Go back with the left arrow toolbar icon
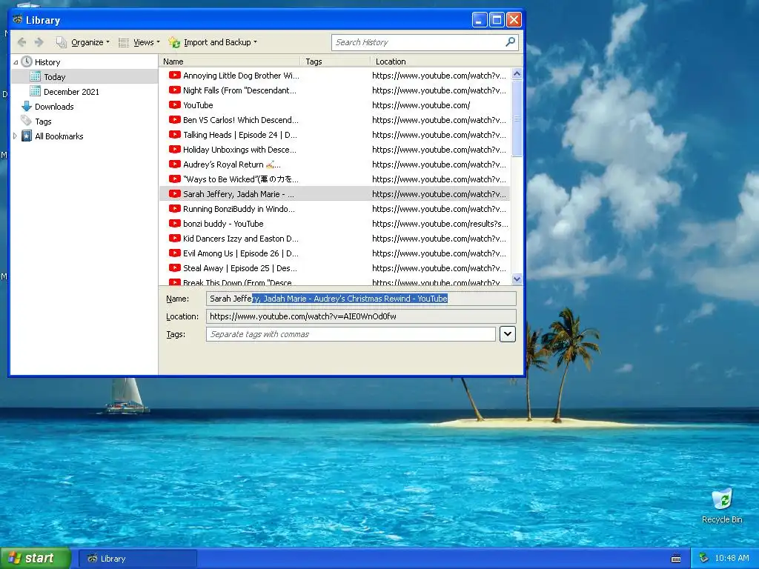This screenshot has height=569, width=759. click(x=21, y=42)
